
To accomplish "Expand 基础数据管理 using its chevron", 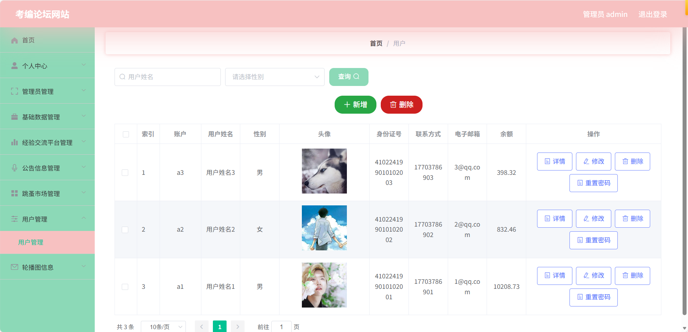I will coord(84,116).
